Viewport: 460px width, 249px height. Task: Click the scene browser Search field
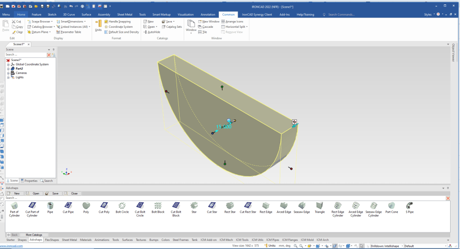click(x=26, y=55)
